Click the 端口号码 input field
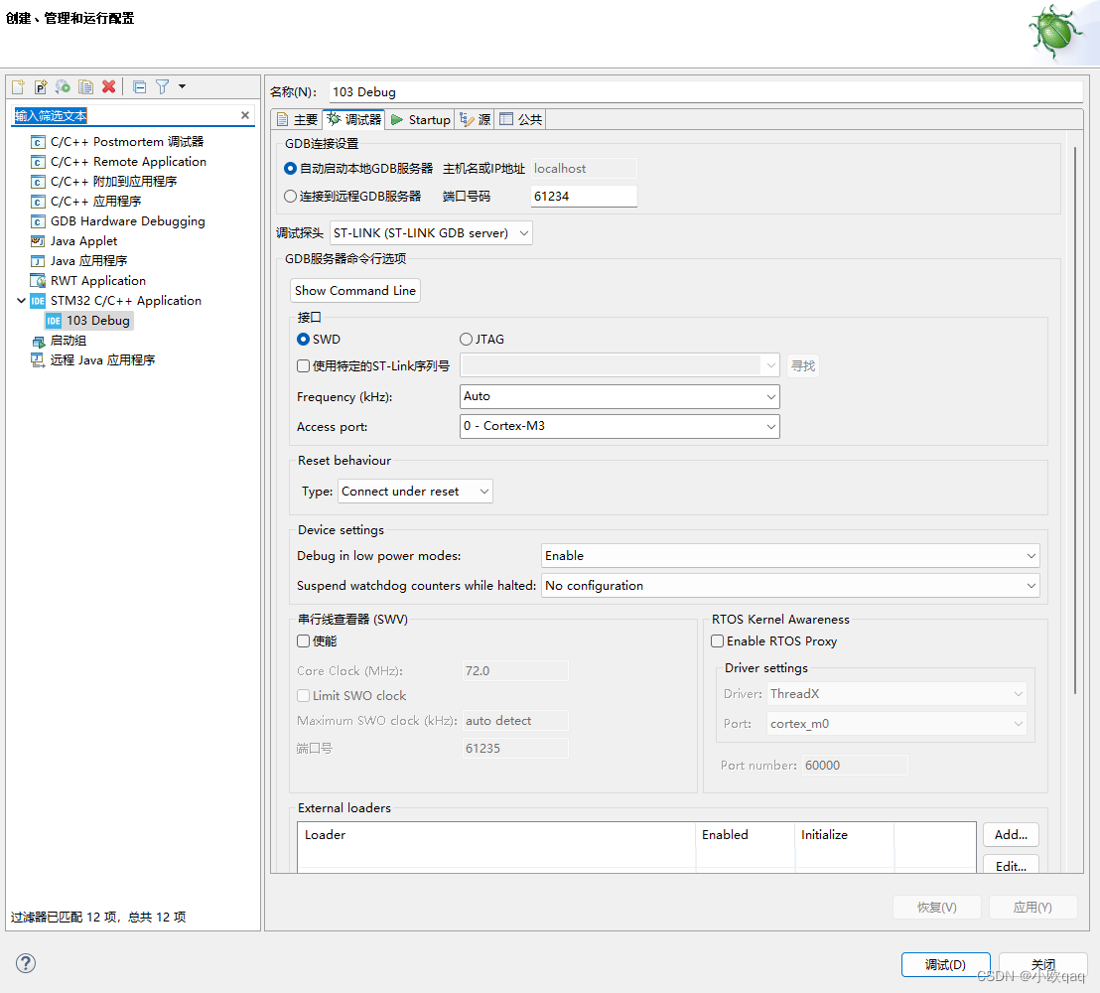1100x993 pixels. pos(583,196)
